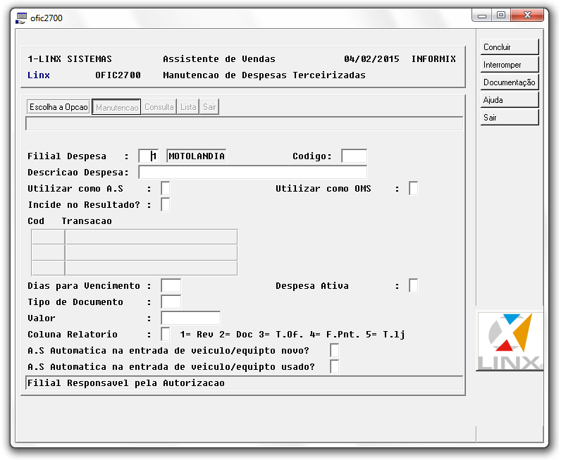
Task: Maximize the ofic2700 window
Action: (501, 15)
